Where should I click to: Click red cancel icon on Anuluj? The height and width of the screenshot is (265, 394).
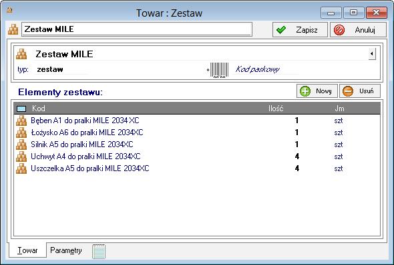tap(339, 30)
